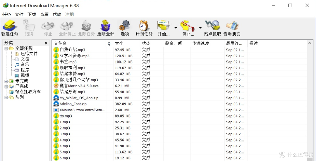Sort by the 文件名 column header
The height and width of the screenshot is (161, 316).
[79, 44]
